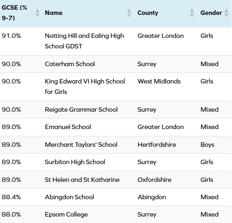Click the GCSE (% 9-7) column header
This screenshot has height=223, width=232.
click(15, 13)
